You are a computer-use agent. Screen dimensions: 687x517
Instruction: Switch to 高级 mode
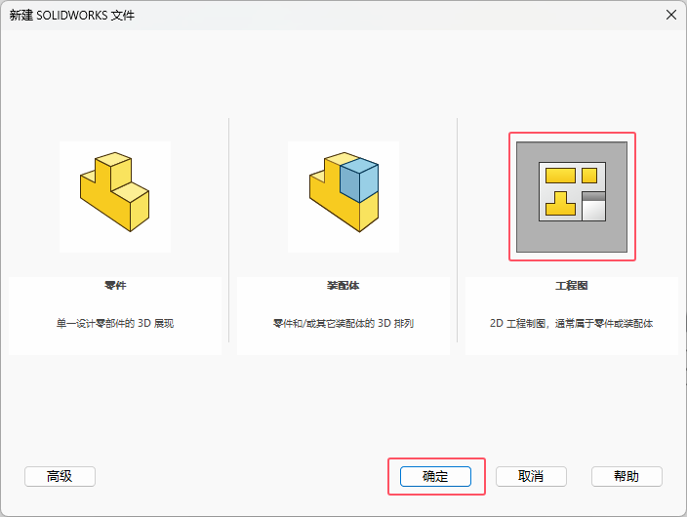(x=60, y=476)
